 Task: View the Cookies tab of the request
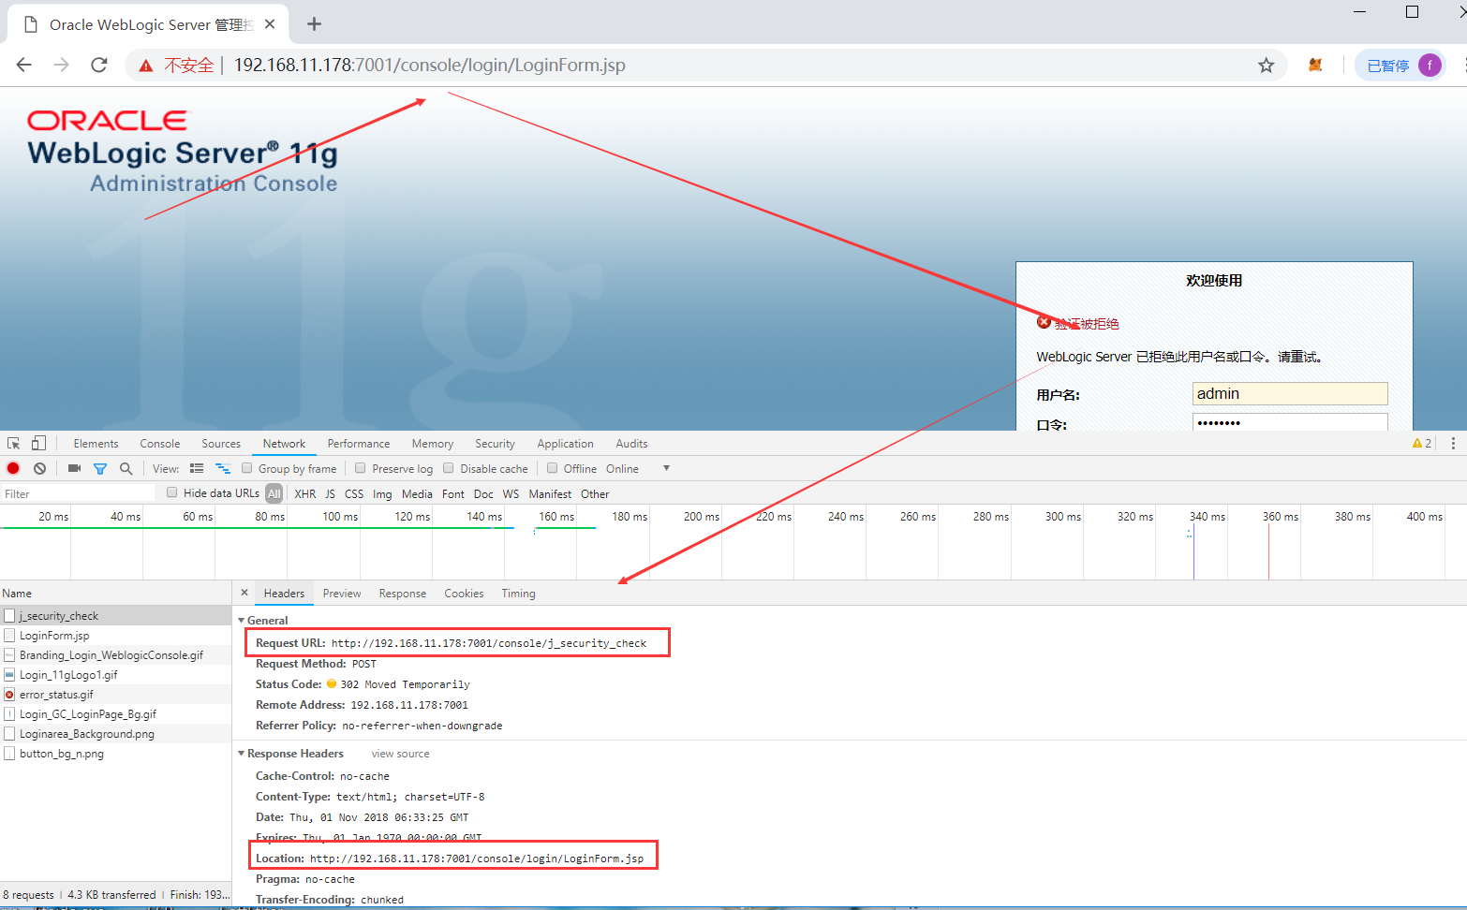point(464,594)
